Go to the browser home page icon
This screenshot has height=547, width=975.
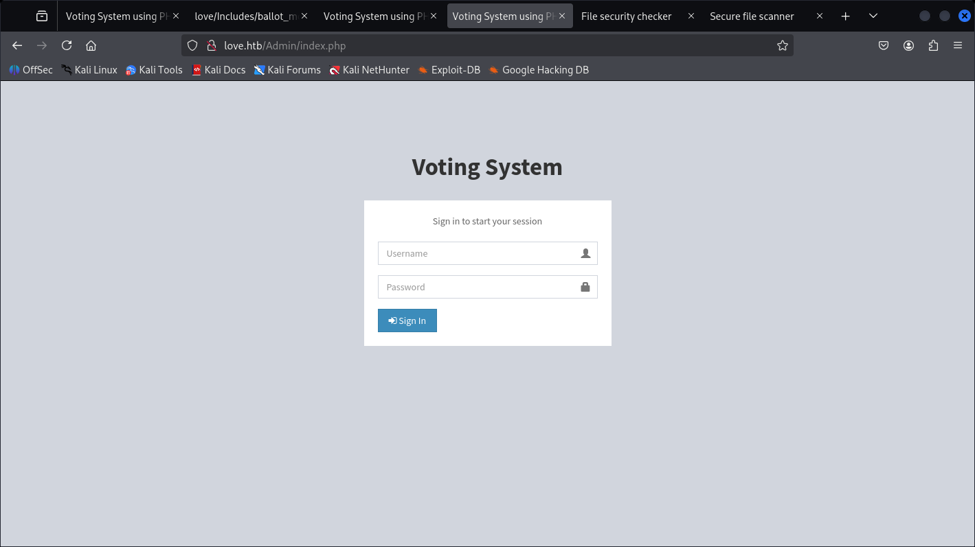(91, 45)
